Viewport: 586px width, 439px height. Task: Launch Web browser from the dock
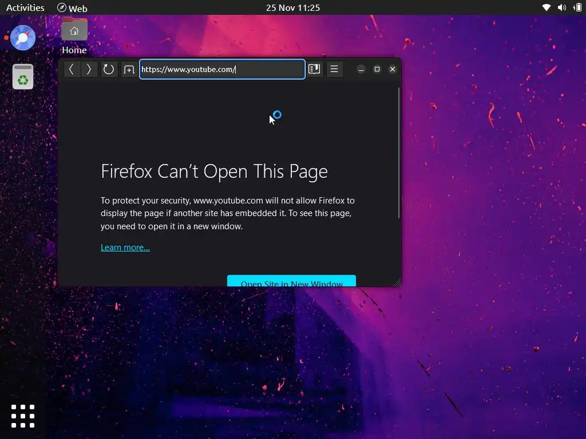coord(23,38)
